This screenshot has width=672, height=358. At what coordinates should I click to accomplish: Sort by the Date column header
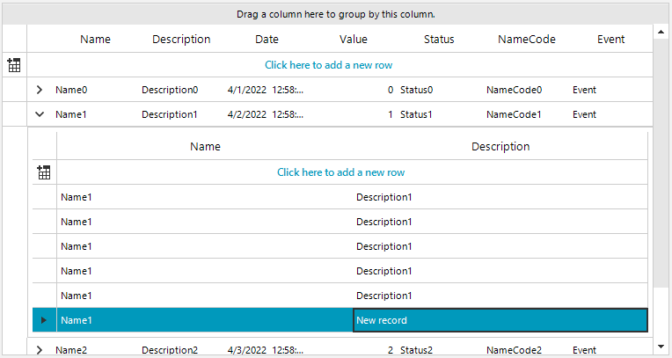coord(267,39)
